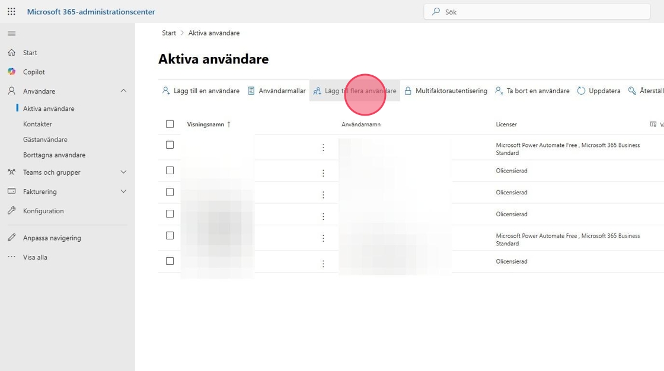
Task: Check the last user row checkbox
Action: click(170, 261)
